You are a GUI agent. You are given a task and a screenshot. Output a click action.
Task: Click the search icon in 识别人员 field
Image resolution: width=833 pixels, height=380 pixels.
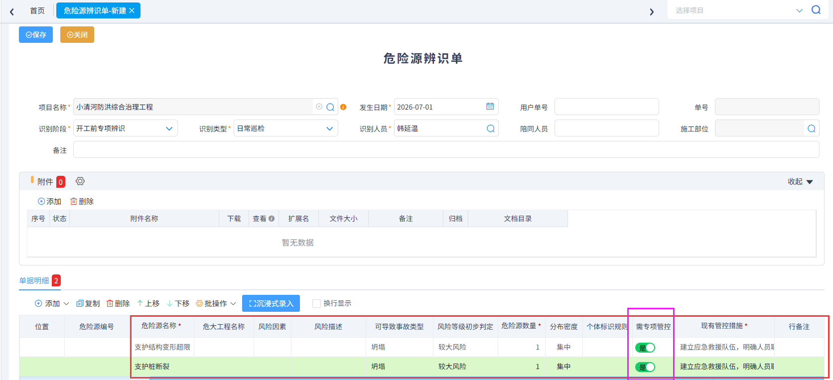click(x=491, y=128)
